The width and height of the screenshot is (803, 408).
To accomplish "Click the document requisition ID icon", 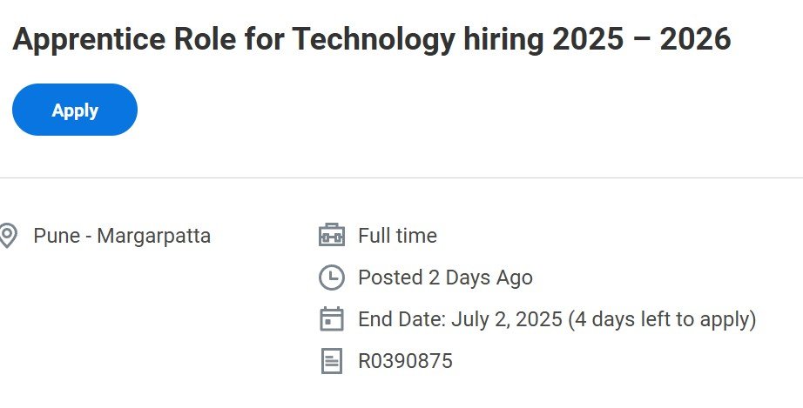I will (x=331, y=361).
